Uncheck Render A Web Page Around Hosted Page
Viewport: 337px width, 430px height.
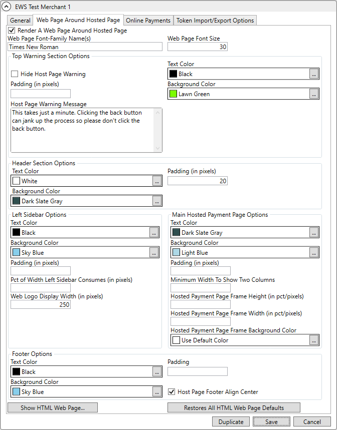12,30
